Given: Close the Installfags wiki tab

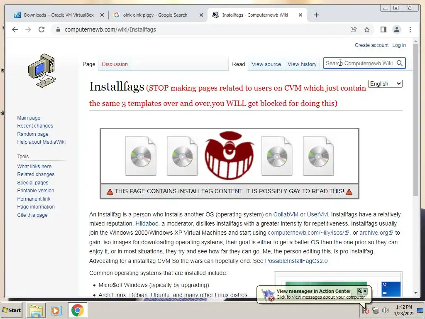Looking at the screenshot, I should click(300, 15).
